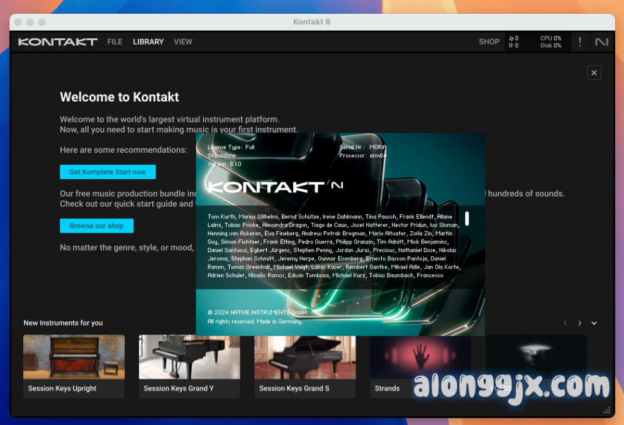Click the credits scrollbar handle
Screen dimensions: 624x425
click(467, 219)
